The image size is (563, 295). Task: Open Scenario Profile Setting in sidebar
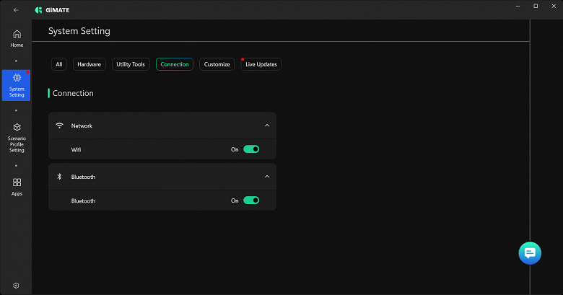[17, 137]
